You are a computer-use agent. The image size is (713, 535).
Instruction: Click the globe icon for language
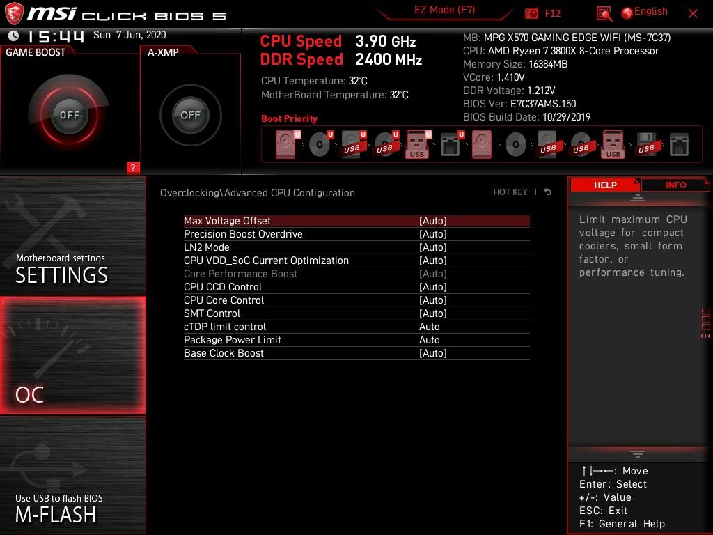(x=627, y=13)
